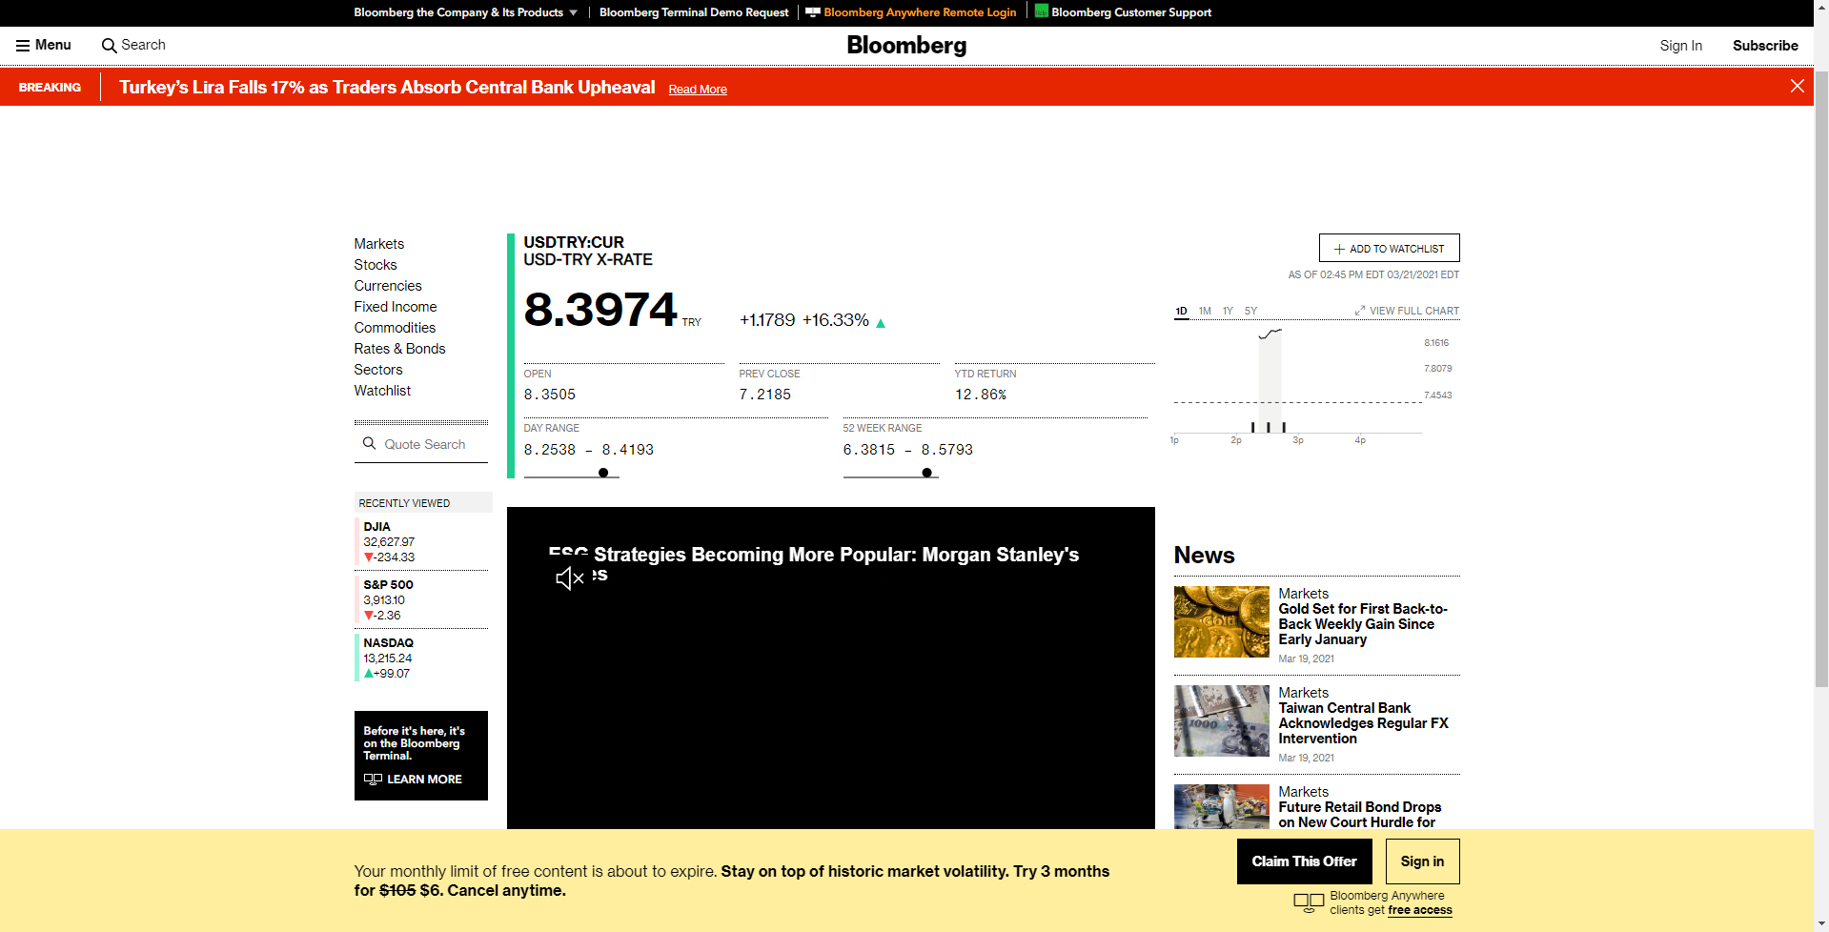Select the 1Y chart range tab

(x=1228, y=311)
